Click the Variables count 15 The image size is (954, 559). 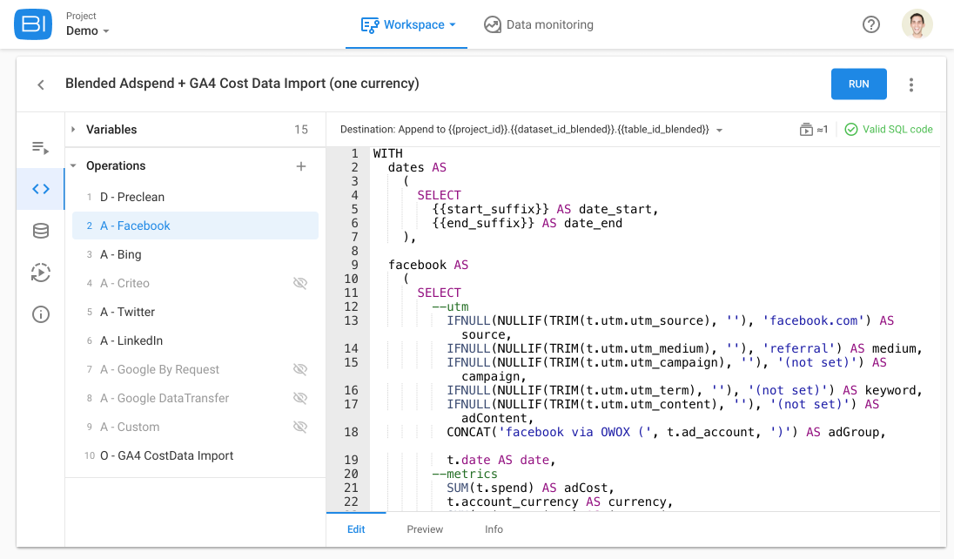pos(301,130)
